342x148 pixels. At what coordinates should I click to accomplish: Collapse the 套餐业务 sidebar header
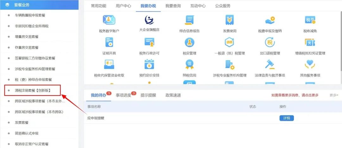[x=39, y=5]
